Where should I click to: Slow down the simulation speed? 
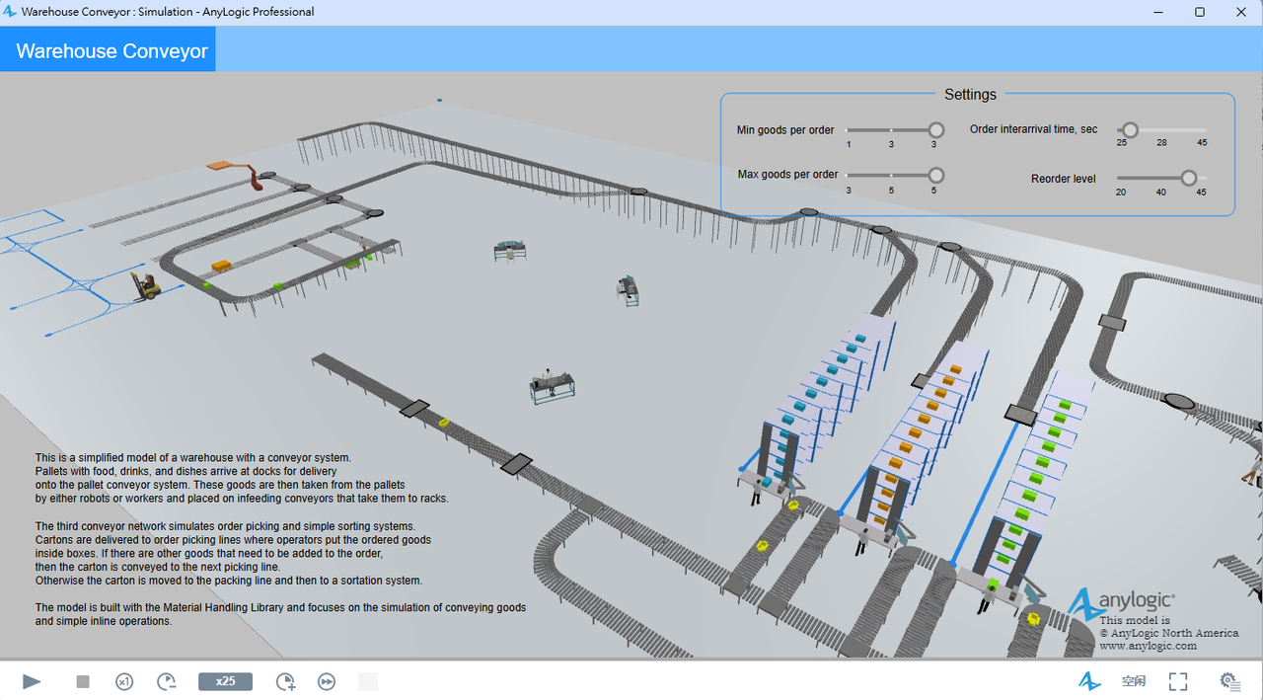point(167,681)
